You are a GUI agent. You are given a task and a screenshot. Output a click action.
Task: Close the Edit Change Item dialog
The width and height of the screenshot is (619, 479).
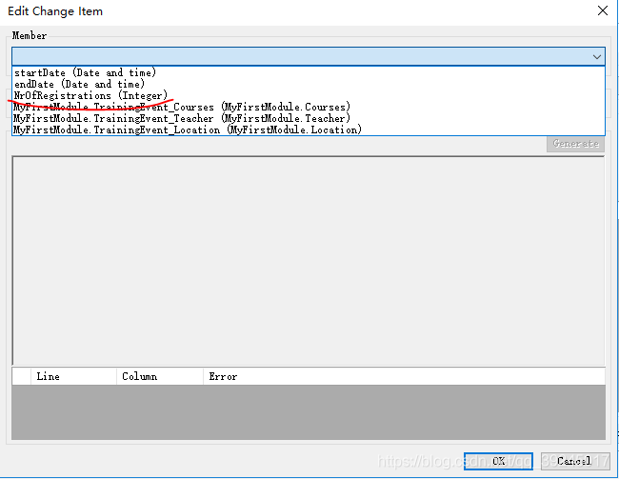coord(601,10)
